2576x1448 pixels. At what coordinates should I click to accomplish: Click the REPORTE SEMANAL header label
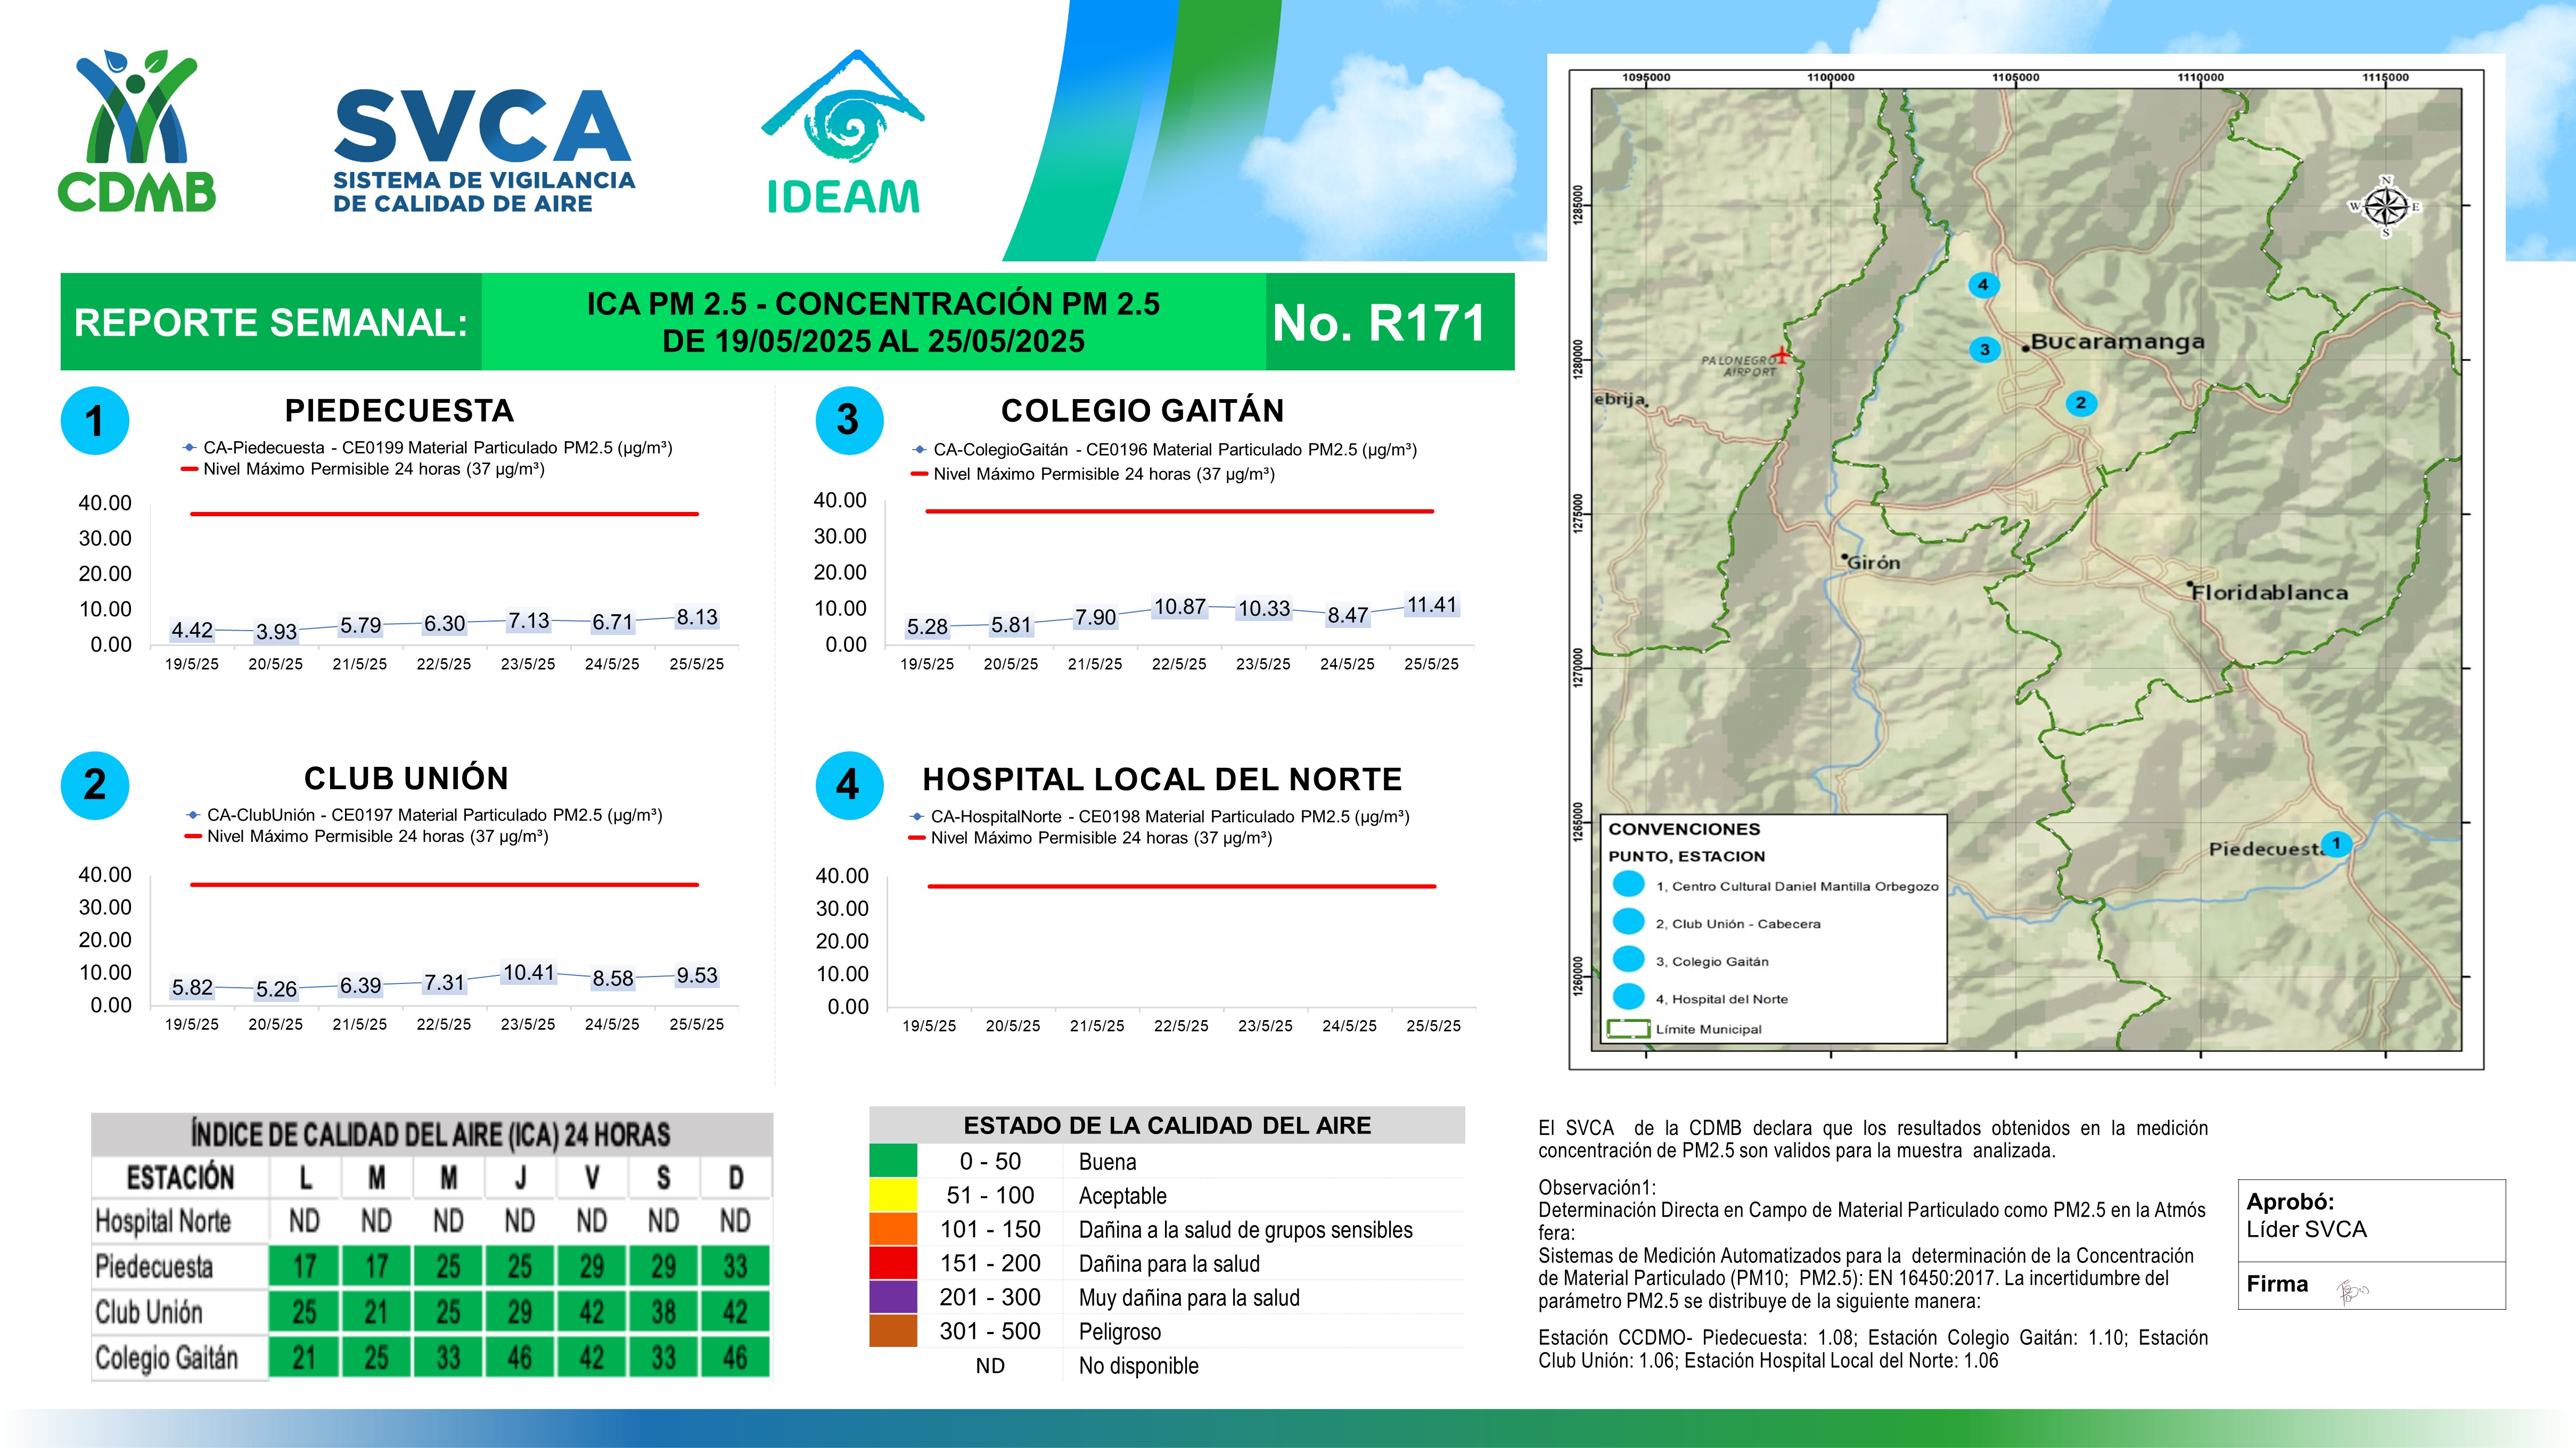[x=271, y=323]
